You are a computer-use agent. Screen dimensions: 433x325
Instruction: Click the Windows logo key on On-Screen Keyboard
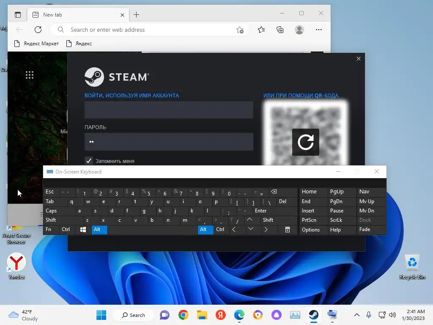[83, 229]
